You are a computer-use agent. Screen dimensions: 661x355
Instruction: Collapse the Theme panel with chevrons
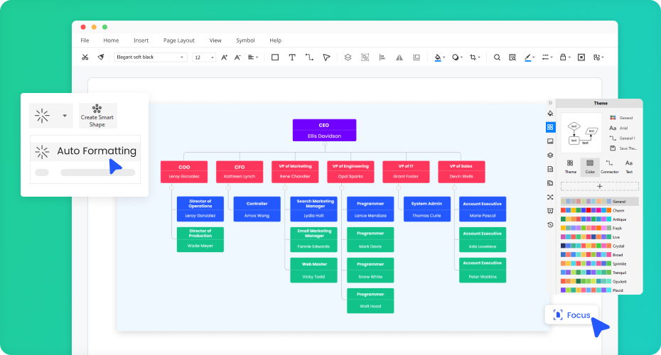coord(550,103)
